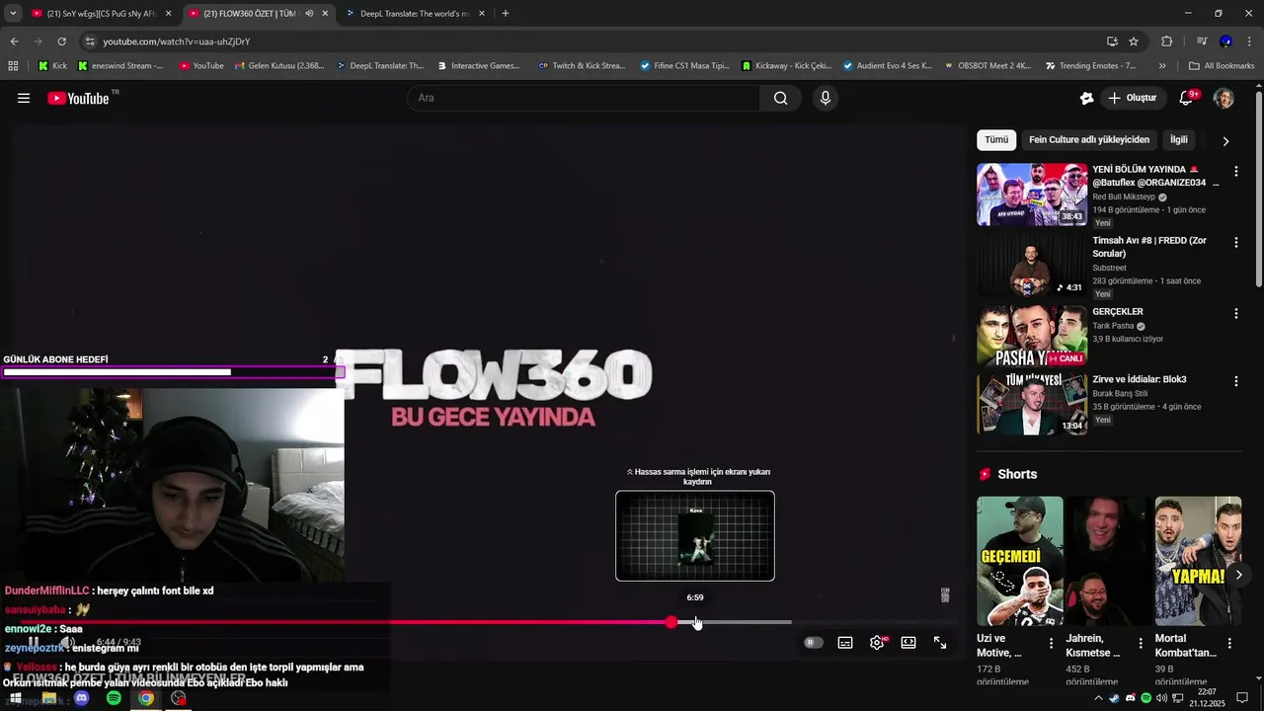
Task: Open options for 'Jahrein, Kısmetse' short
Action: (x=1141, y=643)
